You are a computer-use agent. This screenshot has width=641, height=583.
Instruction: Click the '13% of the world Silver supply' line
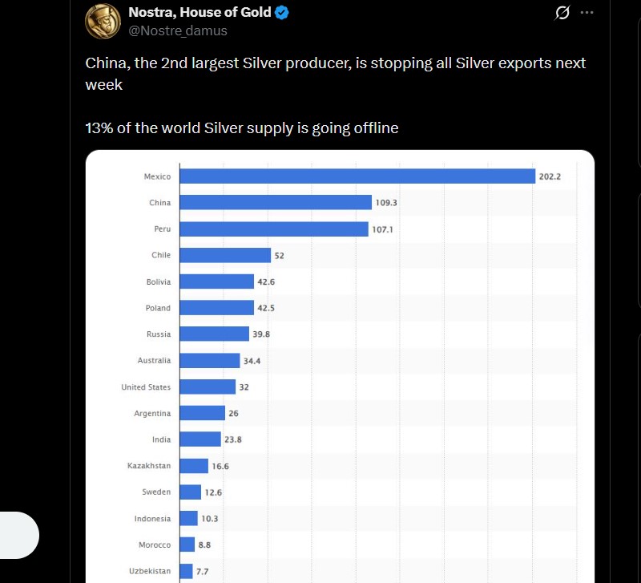click(242, 128)
